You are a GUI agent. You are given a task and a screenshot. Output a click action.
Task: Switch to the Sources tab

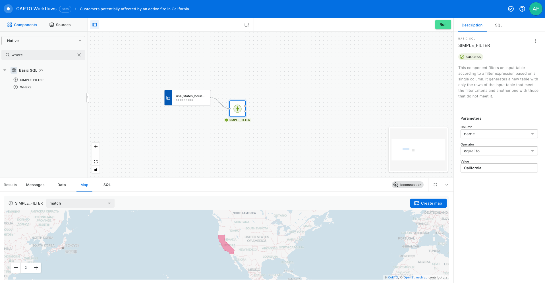tap(60, 25)
